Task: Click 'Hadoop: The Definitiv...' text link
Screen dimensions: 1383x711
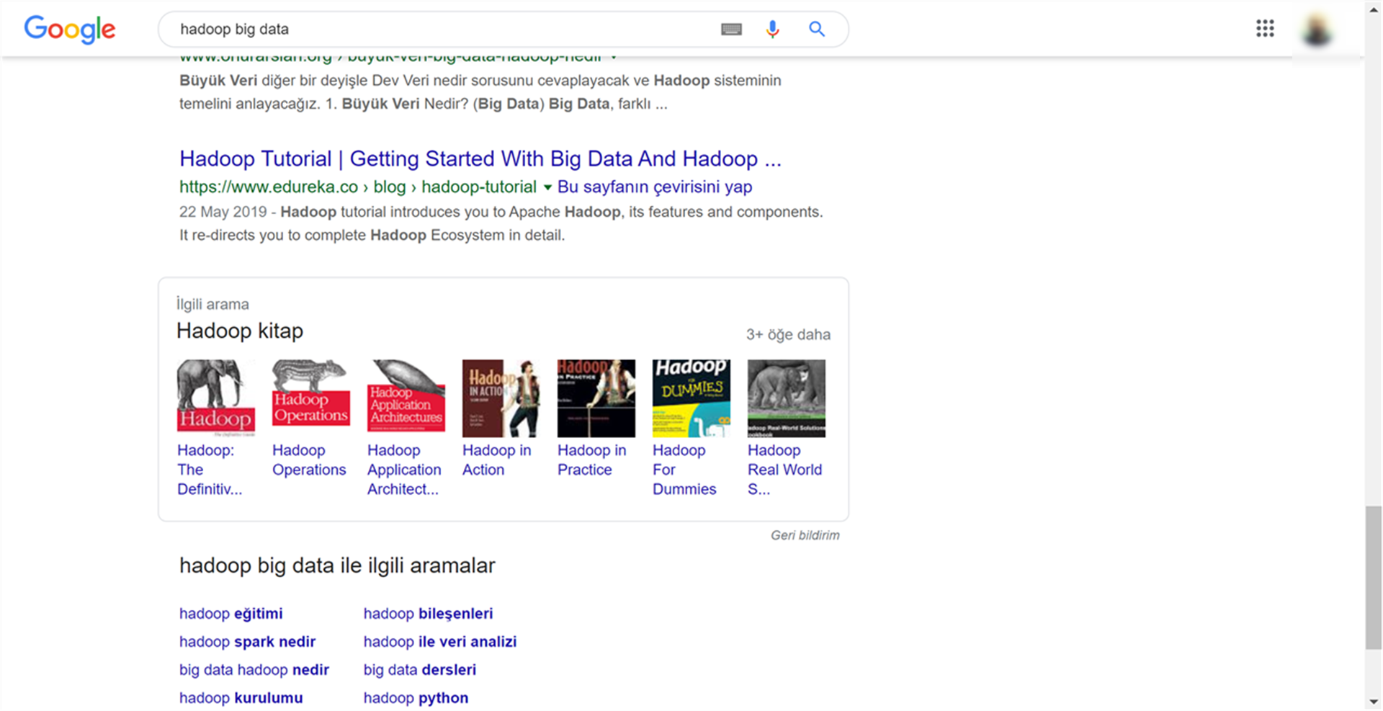Action: tap(210, 470)
